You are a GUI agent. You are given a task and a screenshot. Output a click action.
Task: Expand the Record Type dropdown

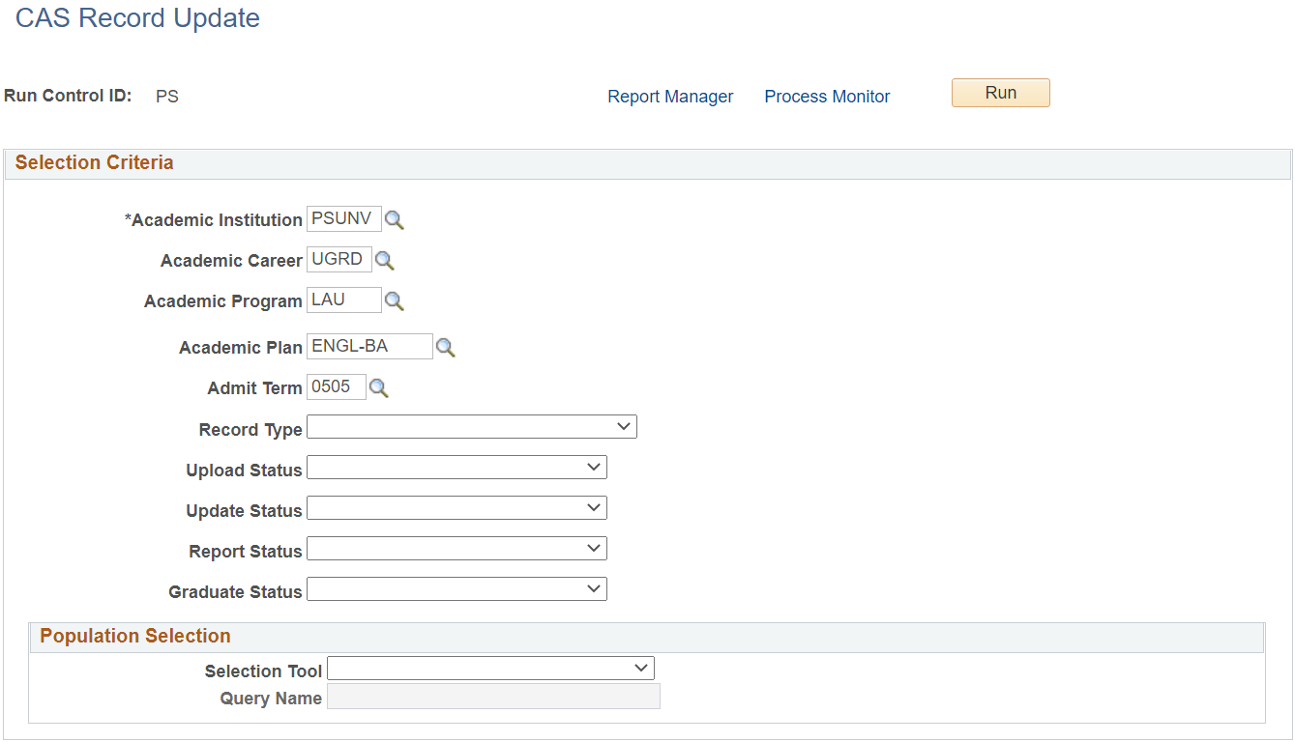point(472,427)
